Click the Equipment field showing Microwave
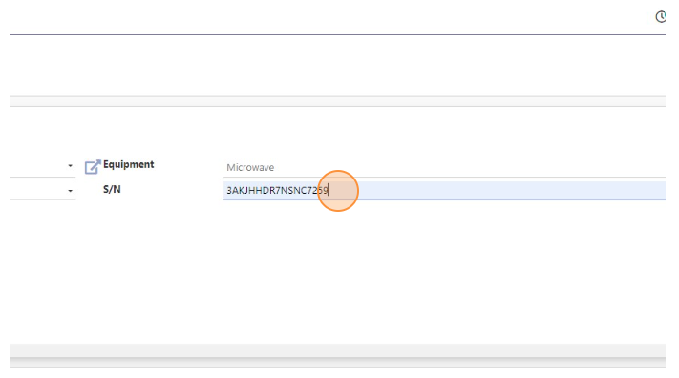 point(444,168)
